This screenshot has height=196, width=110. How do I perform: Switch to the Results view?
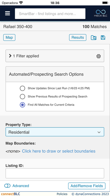pyautogui.click(x=78, y=37)
